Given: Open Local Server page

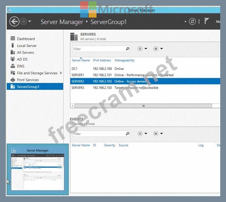Looking at the screenshot, I should tap(27, 46).
